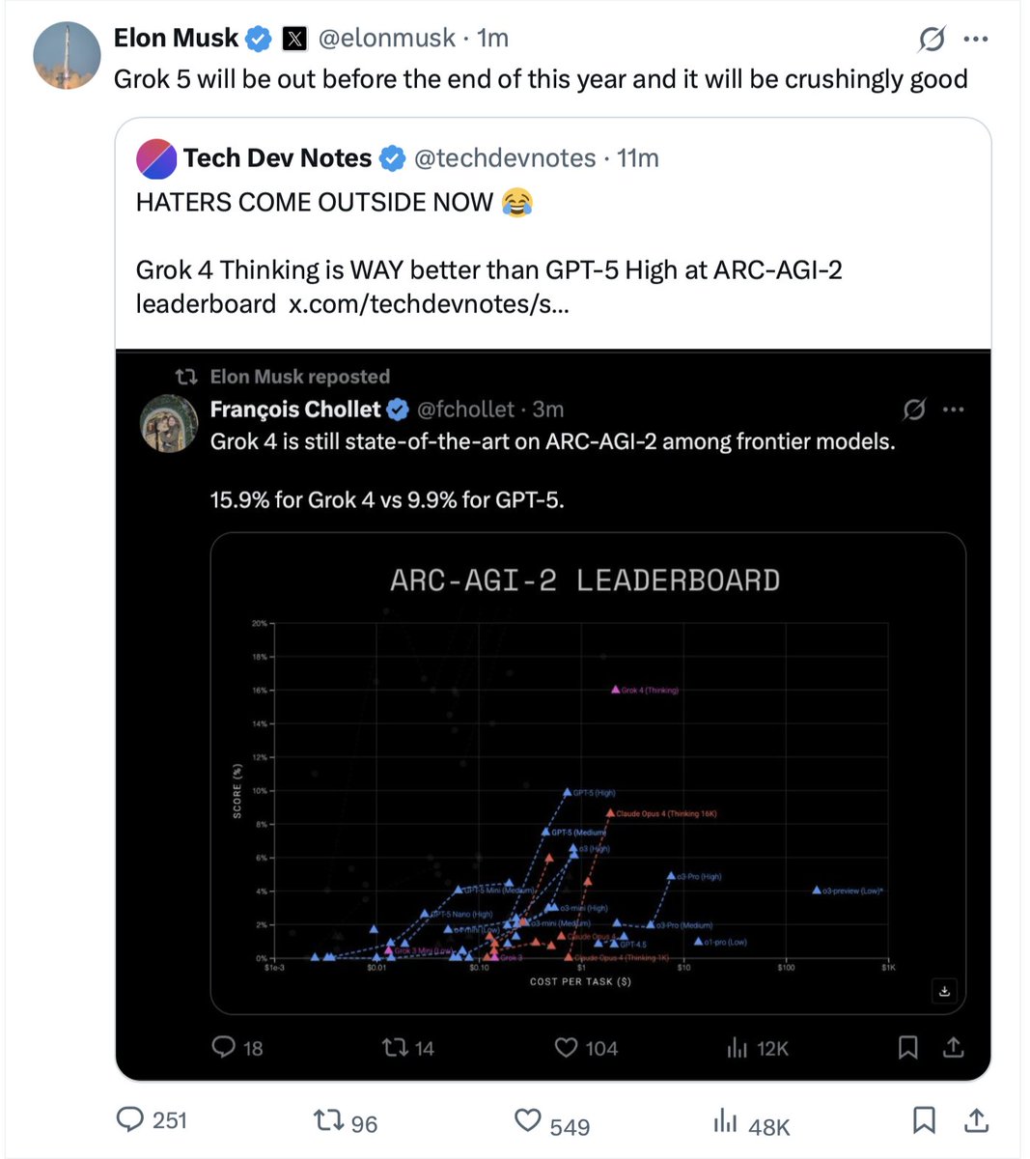Reply to Elon Musk's Grok 5 tweet

coord(130,1119)
